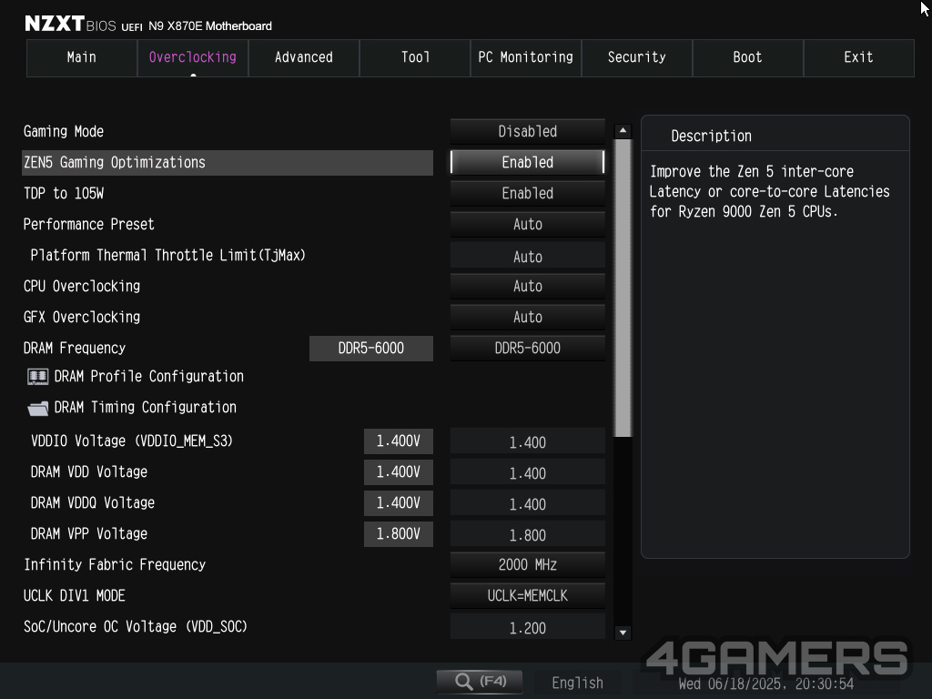Screen dimensions: 932x699
Task: Go to the Tool tab
Action: coord(415,57)
